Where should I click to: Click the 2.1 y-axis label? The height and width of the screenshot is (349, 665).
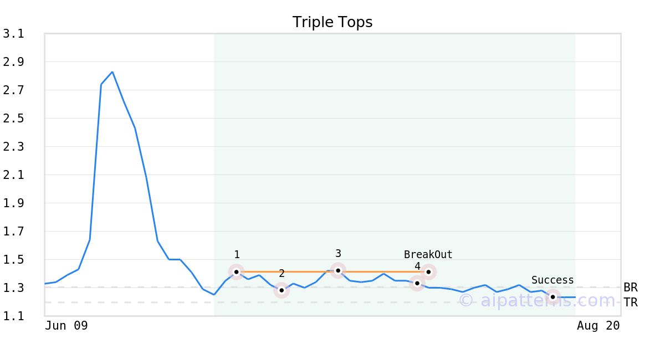[x=13, y=175]
